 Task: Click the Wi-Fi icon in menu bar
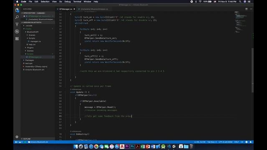click(x=200, y=2)
